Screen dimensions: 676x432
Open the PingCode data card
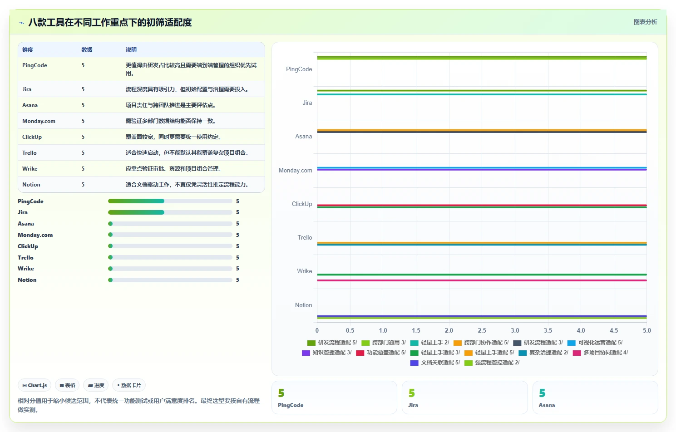pyautogui.click(x=334, y=398)
